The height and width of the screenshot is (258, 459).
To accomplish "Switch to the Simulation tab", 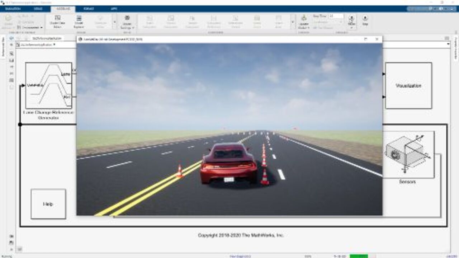I will (13, 9).
